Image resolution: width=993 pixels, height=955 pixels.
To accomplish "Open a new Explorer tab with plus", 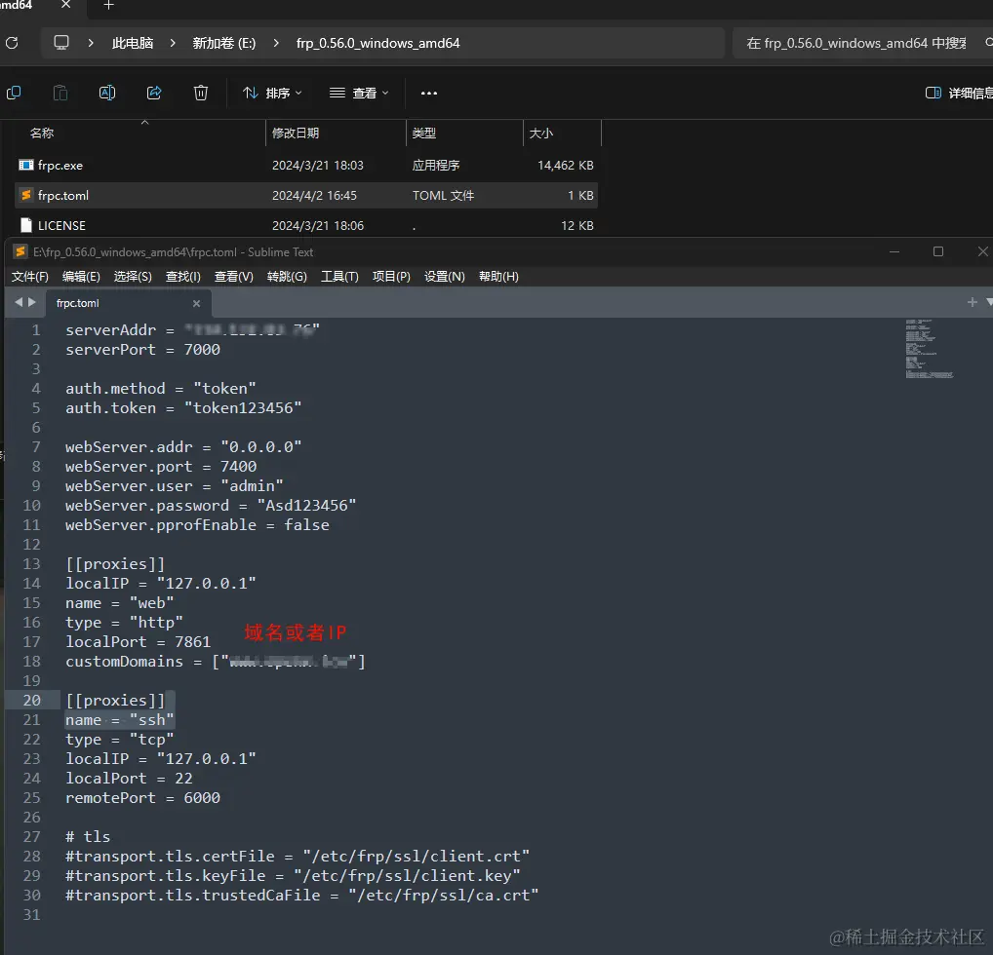I will point(108,5).
